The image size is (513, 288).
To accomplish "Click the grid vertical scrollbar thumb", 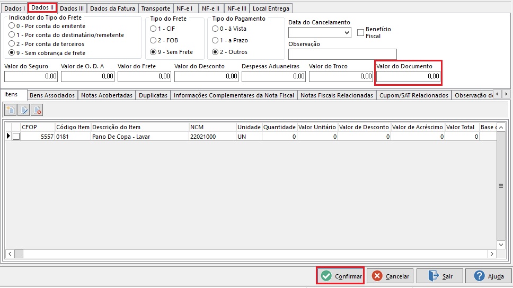I will (x=501, y=186).
